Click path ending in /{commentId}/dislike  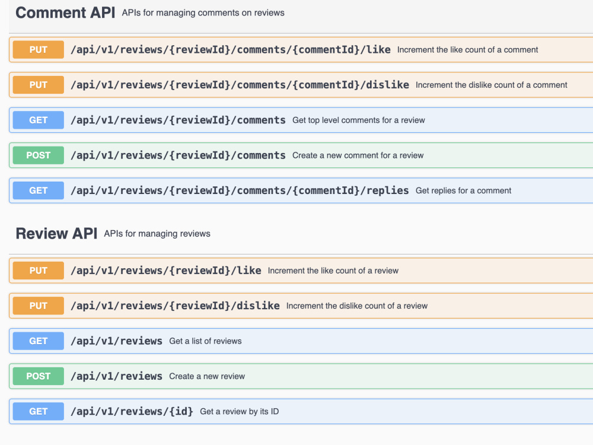pyautogui.click(x=240, y=85)
